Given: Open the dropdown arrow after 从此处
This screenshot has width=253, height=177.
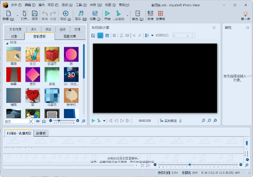Looking at the screenshot, I should coord(127,16).
